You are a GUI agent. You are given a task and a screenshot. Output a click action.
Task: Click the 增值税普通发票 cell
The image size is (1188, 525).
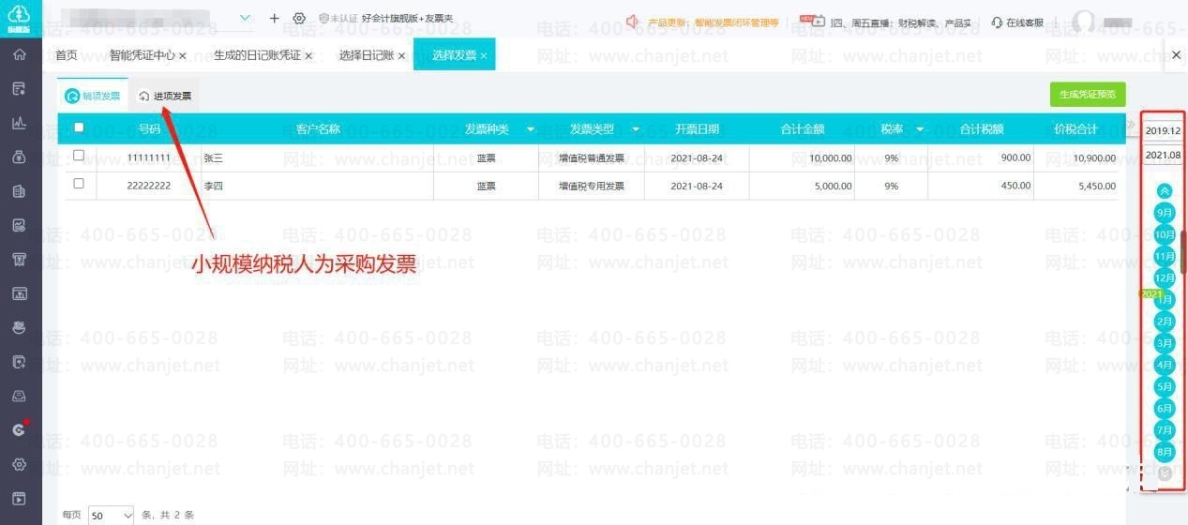pyautogui.click(x=592, y=157)
